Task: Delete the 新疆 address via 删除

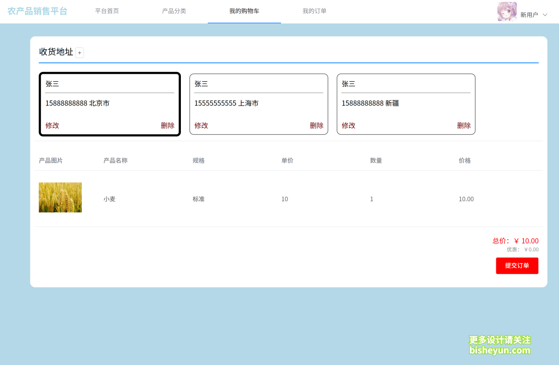Action: click(x=464, y=125)
